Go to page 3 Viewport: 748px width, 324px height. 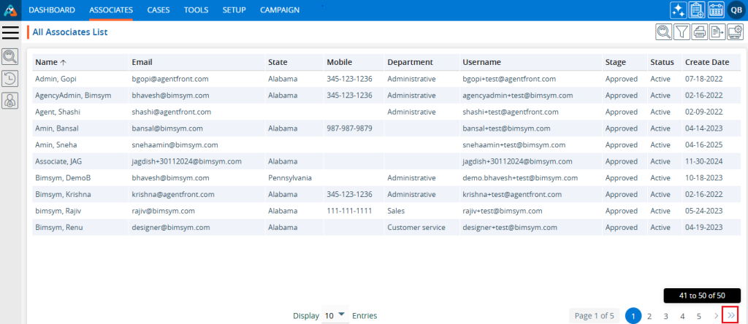[665, 316]
